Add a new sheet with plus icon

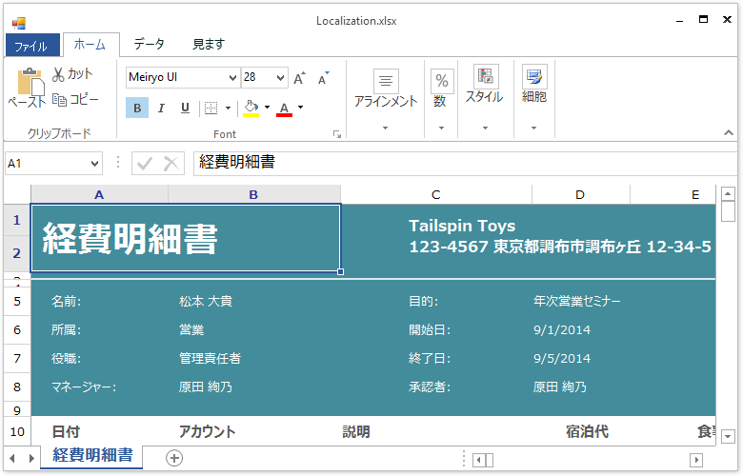(x=174, y=458)
